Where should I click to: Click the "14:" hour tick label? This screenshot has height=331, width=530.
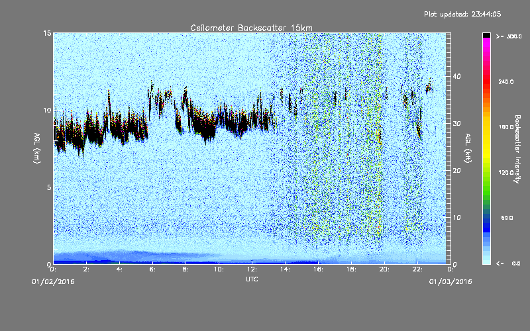tap(285, 269)
